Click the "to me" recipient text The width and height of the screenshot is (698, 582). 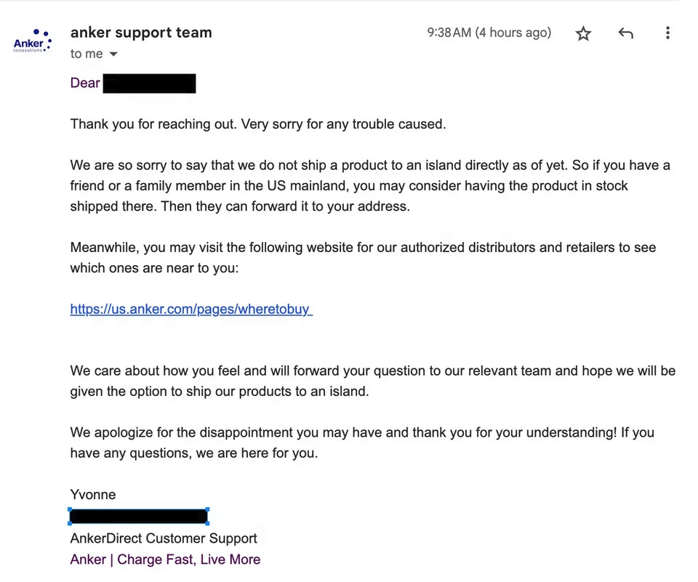(87, 54)
